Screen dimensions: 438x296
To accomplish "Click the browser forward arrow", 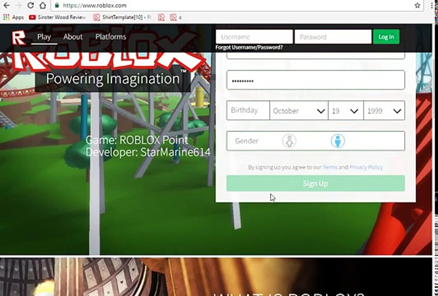I will pyautogui.click(x=19, y=5).
